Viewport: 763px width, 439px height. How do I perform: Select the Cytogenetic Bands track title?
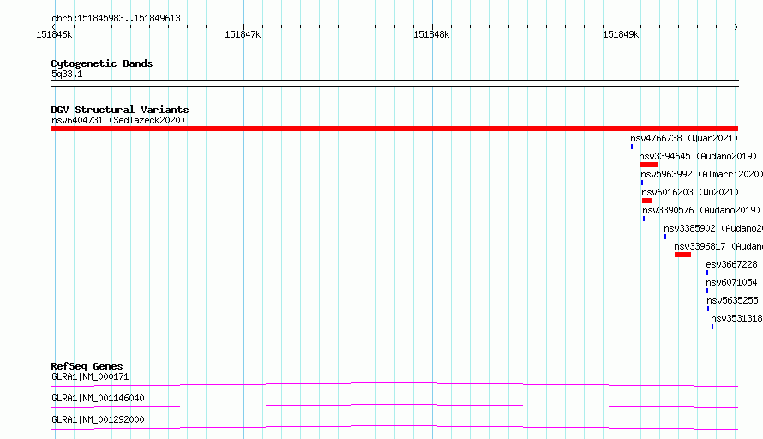click(102, 63)
